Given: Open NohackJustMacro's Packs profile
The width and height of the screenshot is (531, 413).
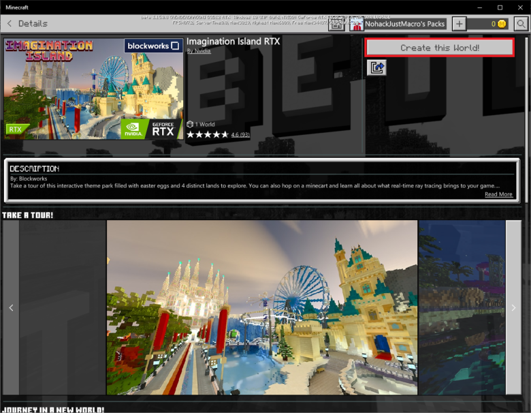Looking at the screenshot, I should [x=398, y=24].
